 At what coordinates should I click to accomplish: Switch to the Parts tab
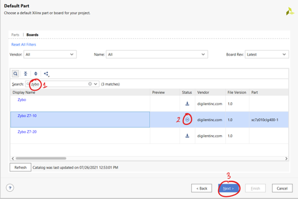pyautogui.click(x=15, y=35)
